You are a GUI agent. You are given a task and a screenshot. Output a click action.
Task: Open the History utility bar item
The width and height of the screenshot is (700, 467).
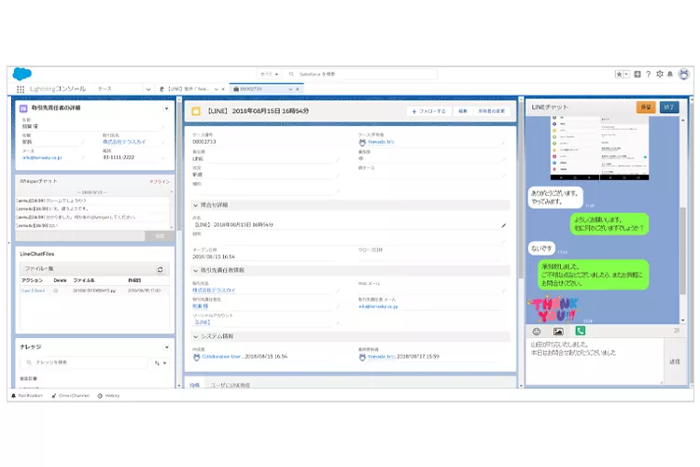108,395
